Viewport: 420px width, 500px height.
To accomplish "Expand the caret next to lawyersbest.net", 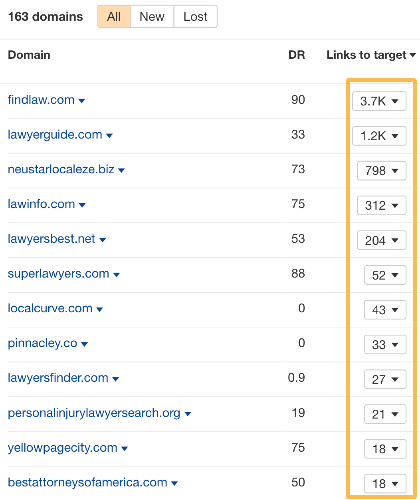I will (103, 240).
